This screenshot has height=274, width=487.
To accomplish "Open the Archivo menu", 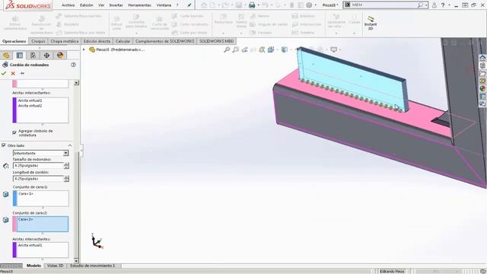I will pos(68,5).
